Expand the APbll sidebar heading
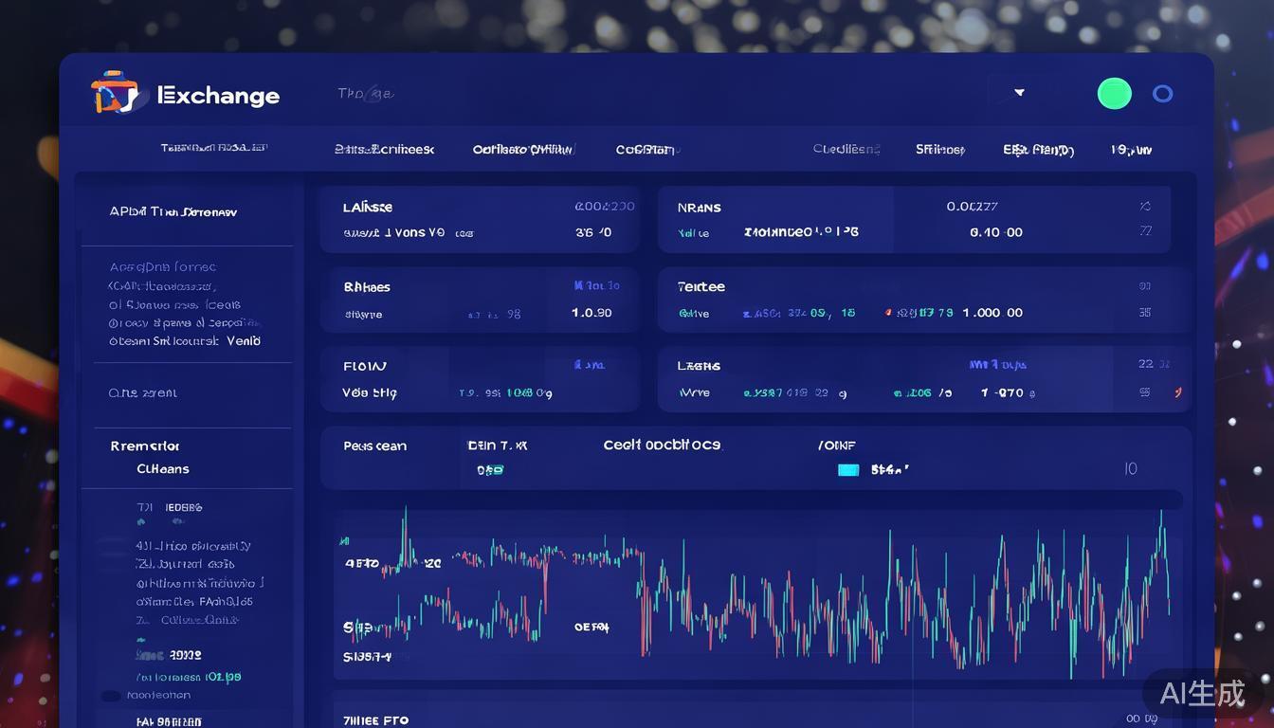1274x728 pixels. [173, 212]
